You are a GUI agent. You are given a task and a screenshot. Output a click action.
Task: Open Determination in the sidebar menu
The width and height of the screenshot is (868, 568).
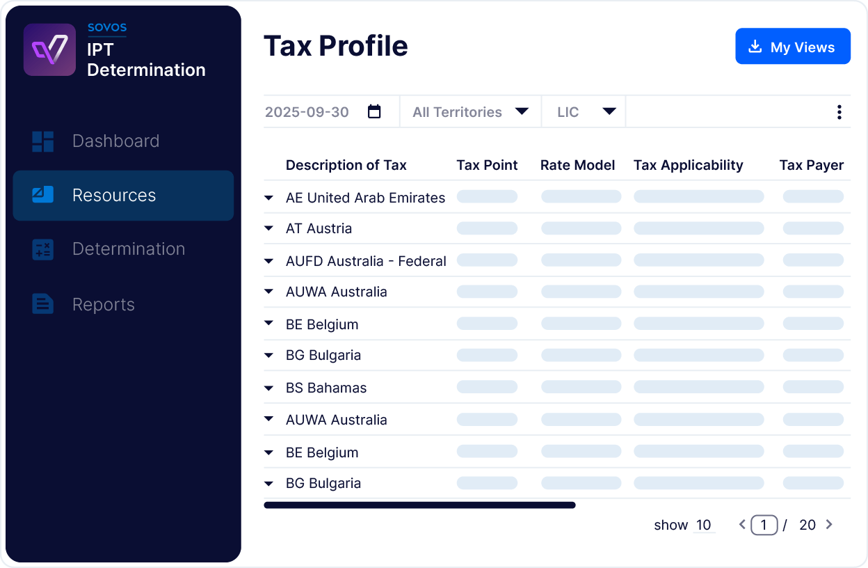(x=128, y=249)
